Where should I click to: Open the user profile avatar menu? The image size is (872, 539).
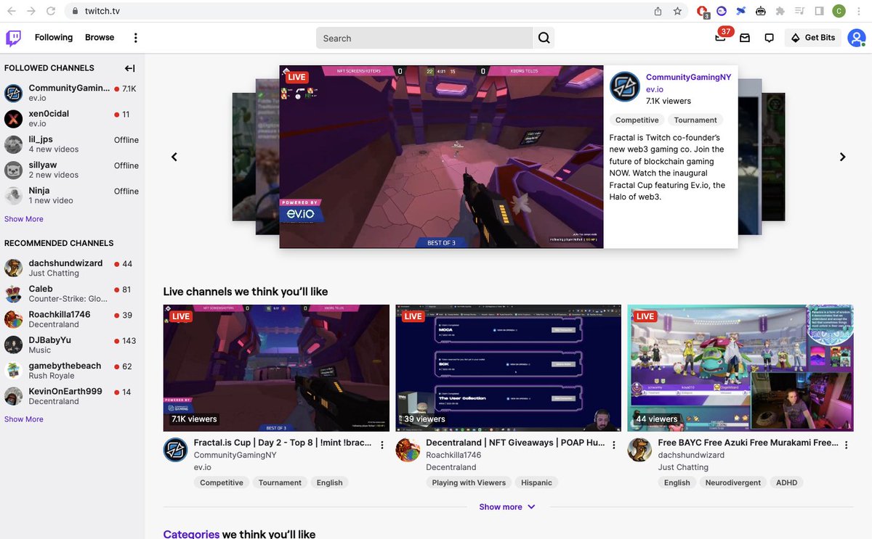point(856,38)
